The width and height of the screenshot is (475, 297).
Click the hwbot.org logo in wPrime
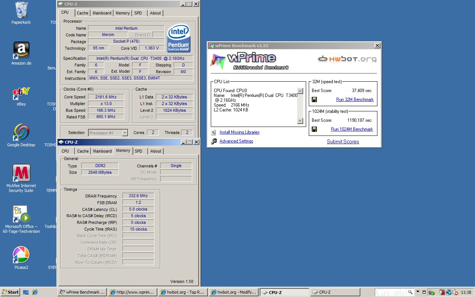click(347, 59)
